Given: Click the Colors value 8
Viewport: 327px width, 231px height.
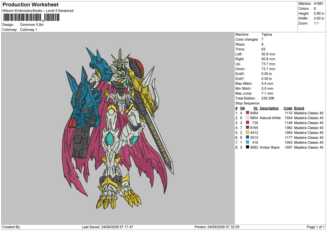Looking at the screenshot, I should (315, 8).
